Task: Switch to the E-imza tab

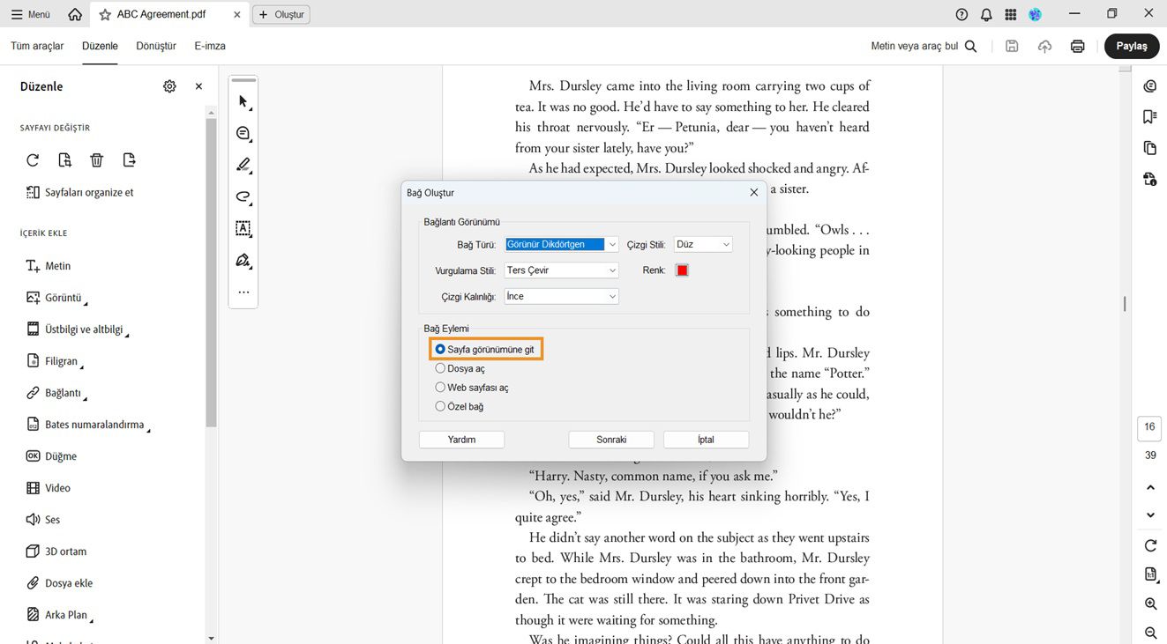Action: (210, 46)
